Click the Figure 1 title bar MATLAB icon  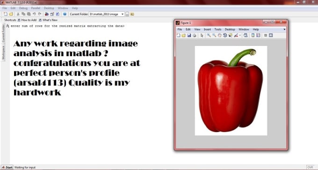(178, 23)
